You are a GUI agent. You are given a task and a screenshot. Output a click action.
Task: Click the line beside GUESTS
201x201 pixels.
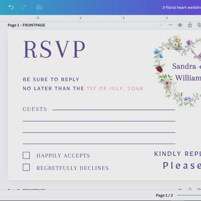click(x=114, y=110)
